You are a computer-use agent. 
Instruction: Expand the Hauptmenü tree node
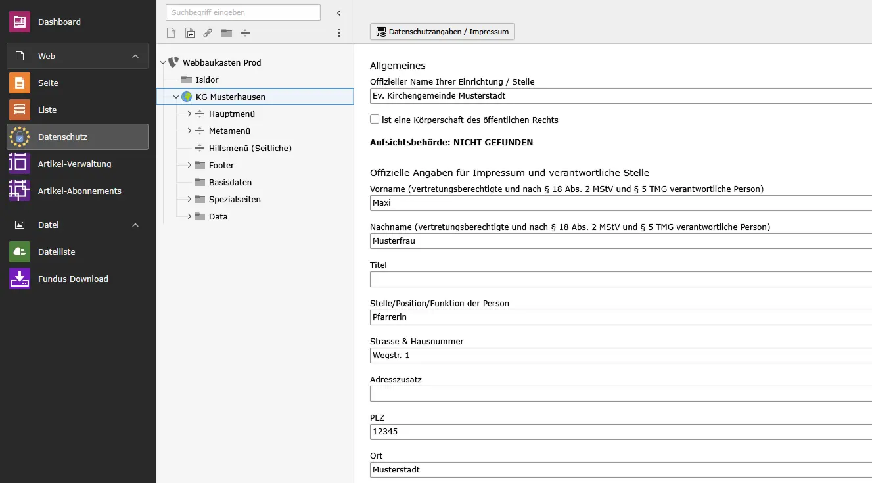(x=189, y=114)
